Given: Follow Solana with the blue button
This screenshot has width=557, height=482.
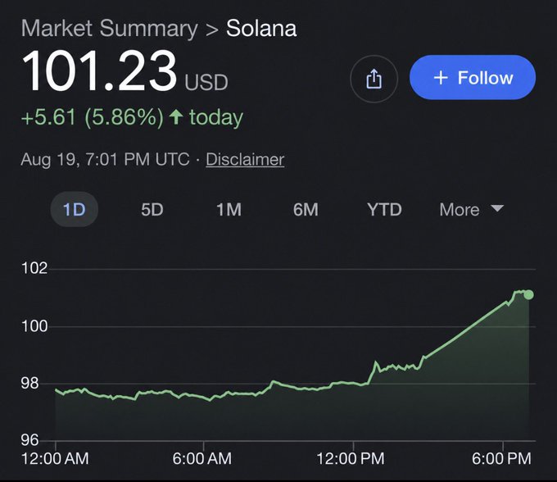Looking at the screenshot, I should click(473, 77).
